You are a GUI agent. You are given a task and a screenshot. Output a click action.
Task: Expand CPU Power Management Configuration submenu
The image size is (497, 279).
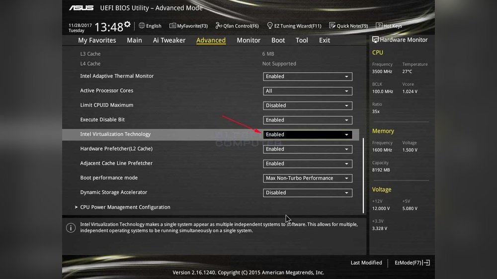(125, 207)
